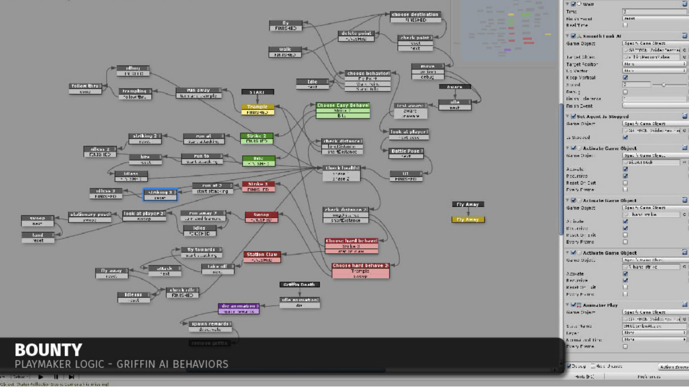Viewport: 689px width, 388px height.
Task: Open the Debug menu in the bottom toolbar
Action: pyautogui.click(x=19, y=377)
